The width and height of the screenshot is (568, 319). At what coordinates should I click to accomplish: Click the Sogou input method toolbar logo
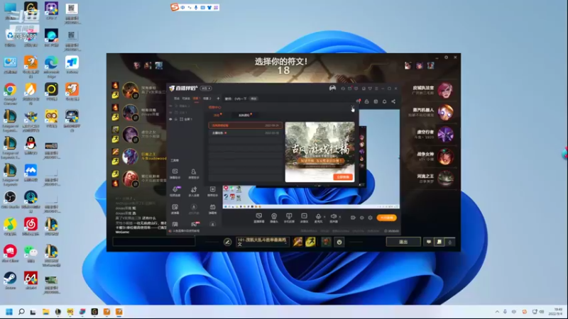click(175, 7)
